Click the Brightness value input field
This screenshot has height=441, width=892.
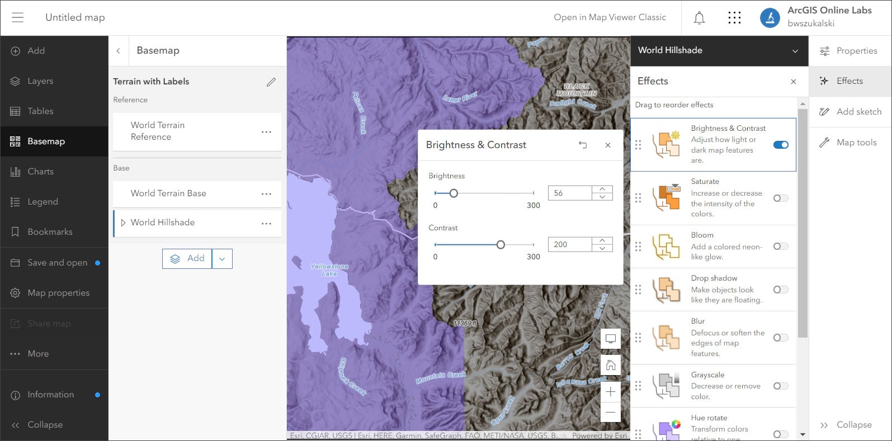(x=570, y=193)
